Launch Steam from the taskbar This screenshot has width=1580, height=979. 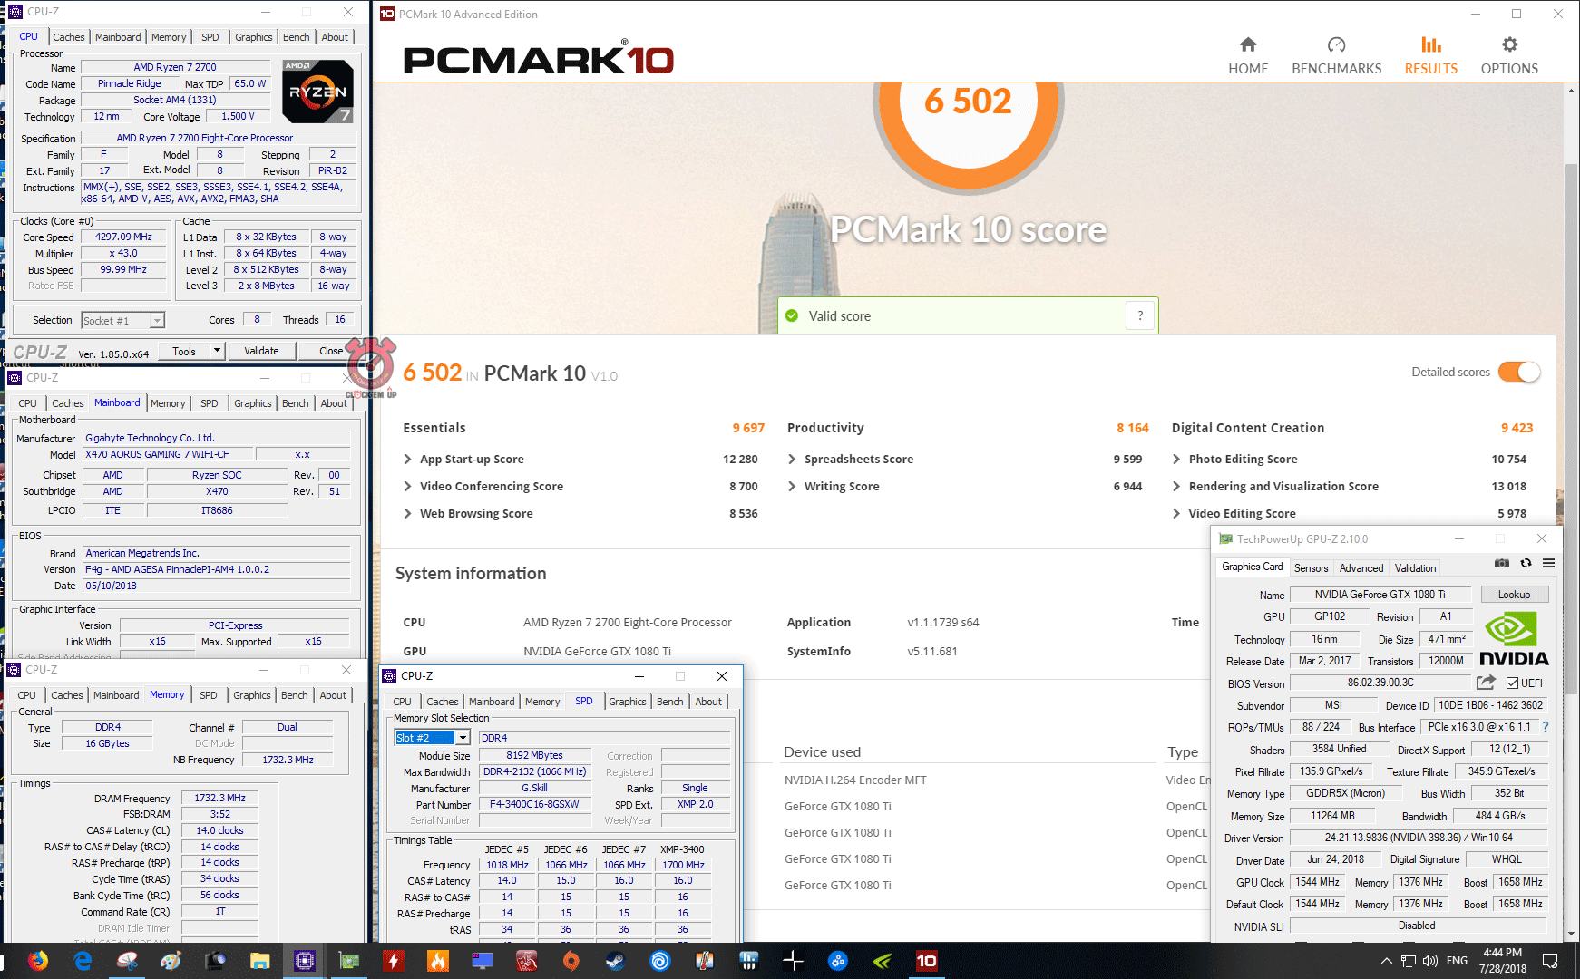click(616, 961)
